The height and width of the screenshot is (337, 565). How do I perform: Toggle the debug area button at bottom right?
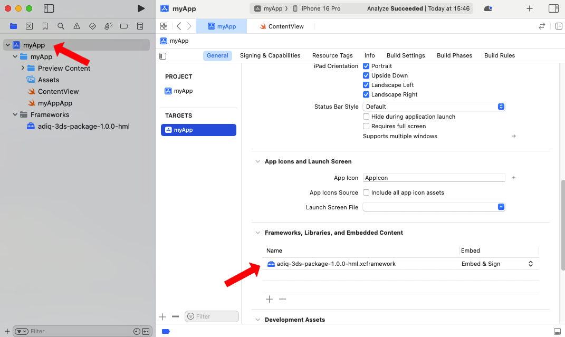point(557,331)
